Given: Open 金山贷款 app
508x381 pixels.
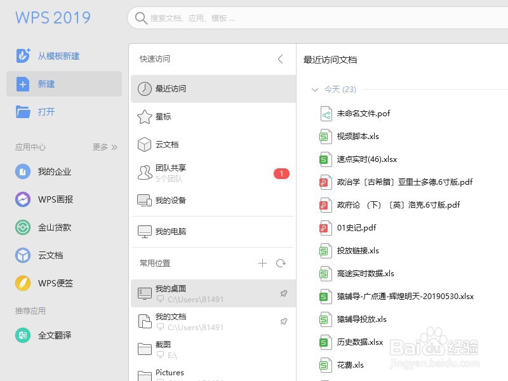Looking at the screenshot, I should click(x=43, y=227).
